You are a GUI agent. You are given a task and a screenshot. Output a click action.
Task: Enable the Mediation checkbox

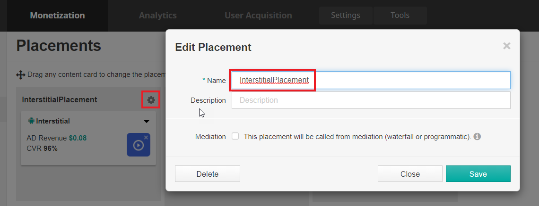click(x=235, y=137)
